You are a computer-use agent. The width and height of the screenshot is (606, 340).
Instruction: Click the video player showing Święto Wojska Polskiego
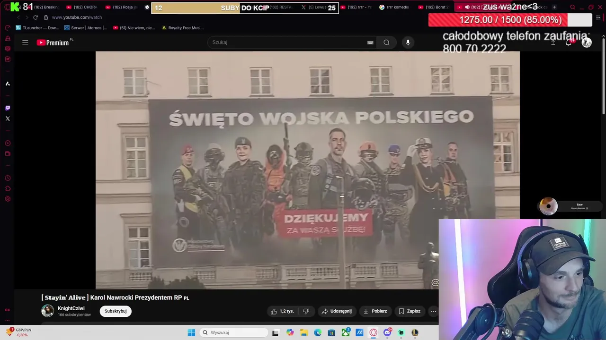[307, 170]
